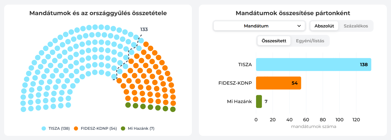Viewport: 391px width, 140px height.
Task: Click the orange FIDESZ-KDNP bar showing 54
Action: click(278, 83)
